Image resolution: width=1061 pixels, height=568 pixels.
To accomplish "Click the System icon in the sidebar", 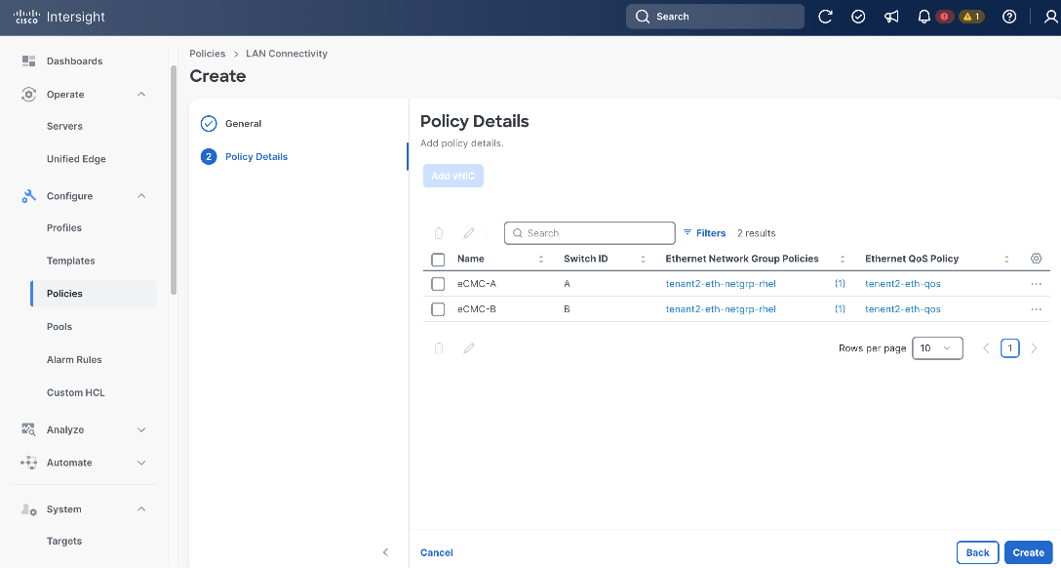I will [28, 509].
